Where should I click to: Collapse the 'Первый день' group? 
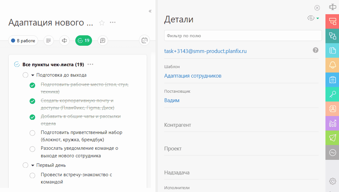tap(32, 165)
